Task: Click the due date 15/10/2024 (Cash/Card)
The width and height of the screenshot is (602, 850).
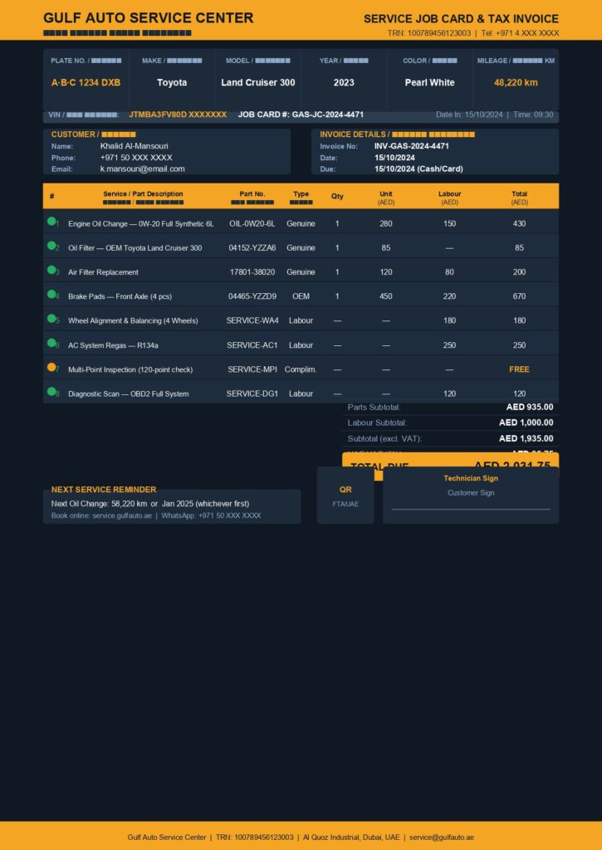Action: coord(418,169)
